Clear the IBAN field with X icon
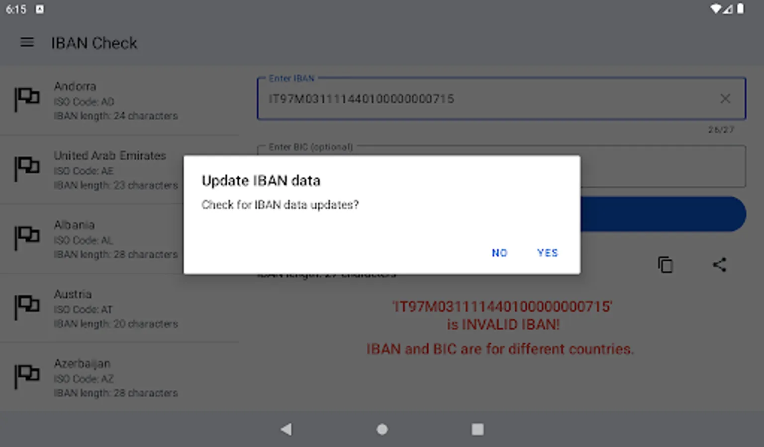The image size is (764, 447). (725, 99)
